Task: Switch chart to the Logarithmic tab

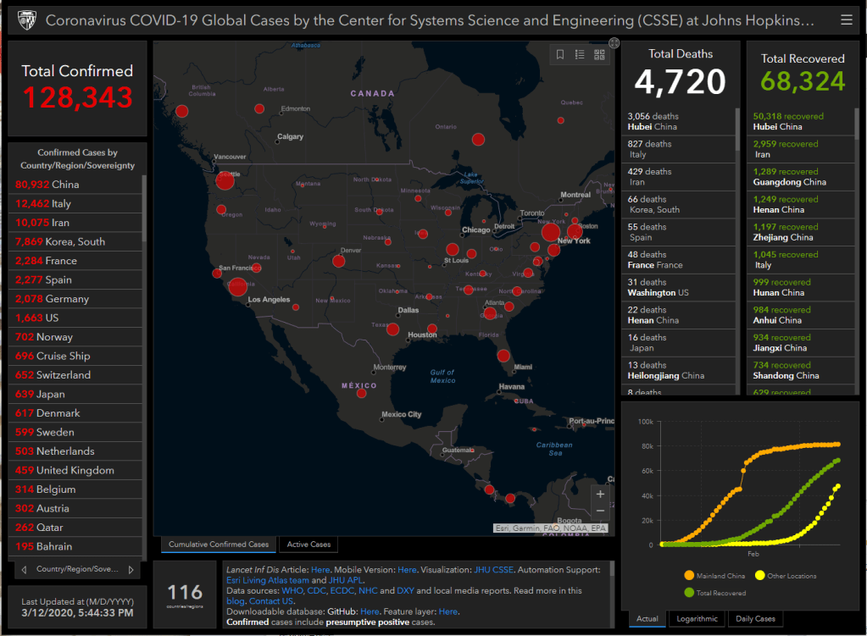Action: click(x=697, y=619)
